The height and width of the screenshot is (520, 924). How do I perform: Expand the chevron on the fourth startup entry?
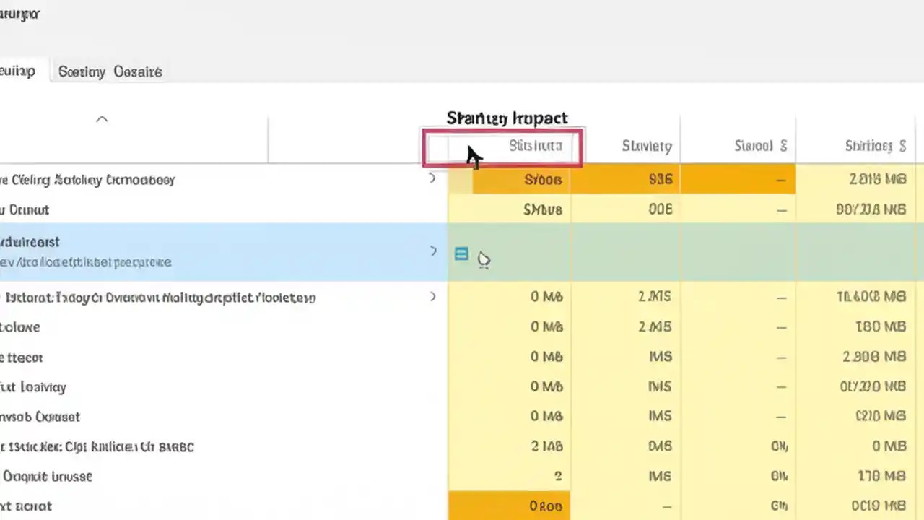pos(432,297)
